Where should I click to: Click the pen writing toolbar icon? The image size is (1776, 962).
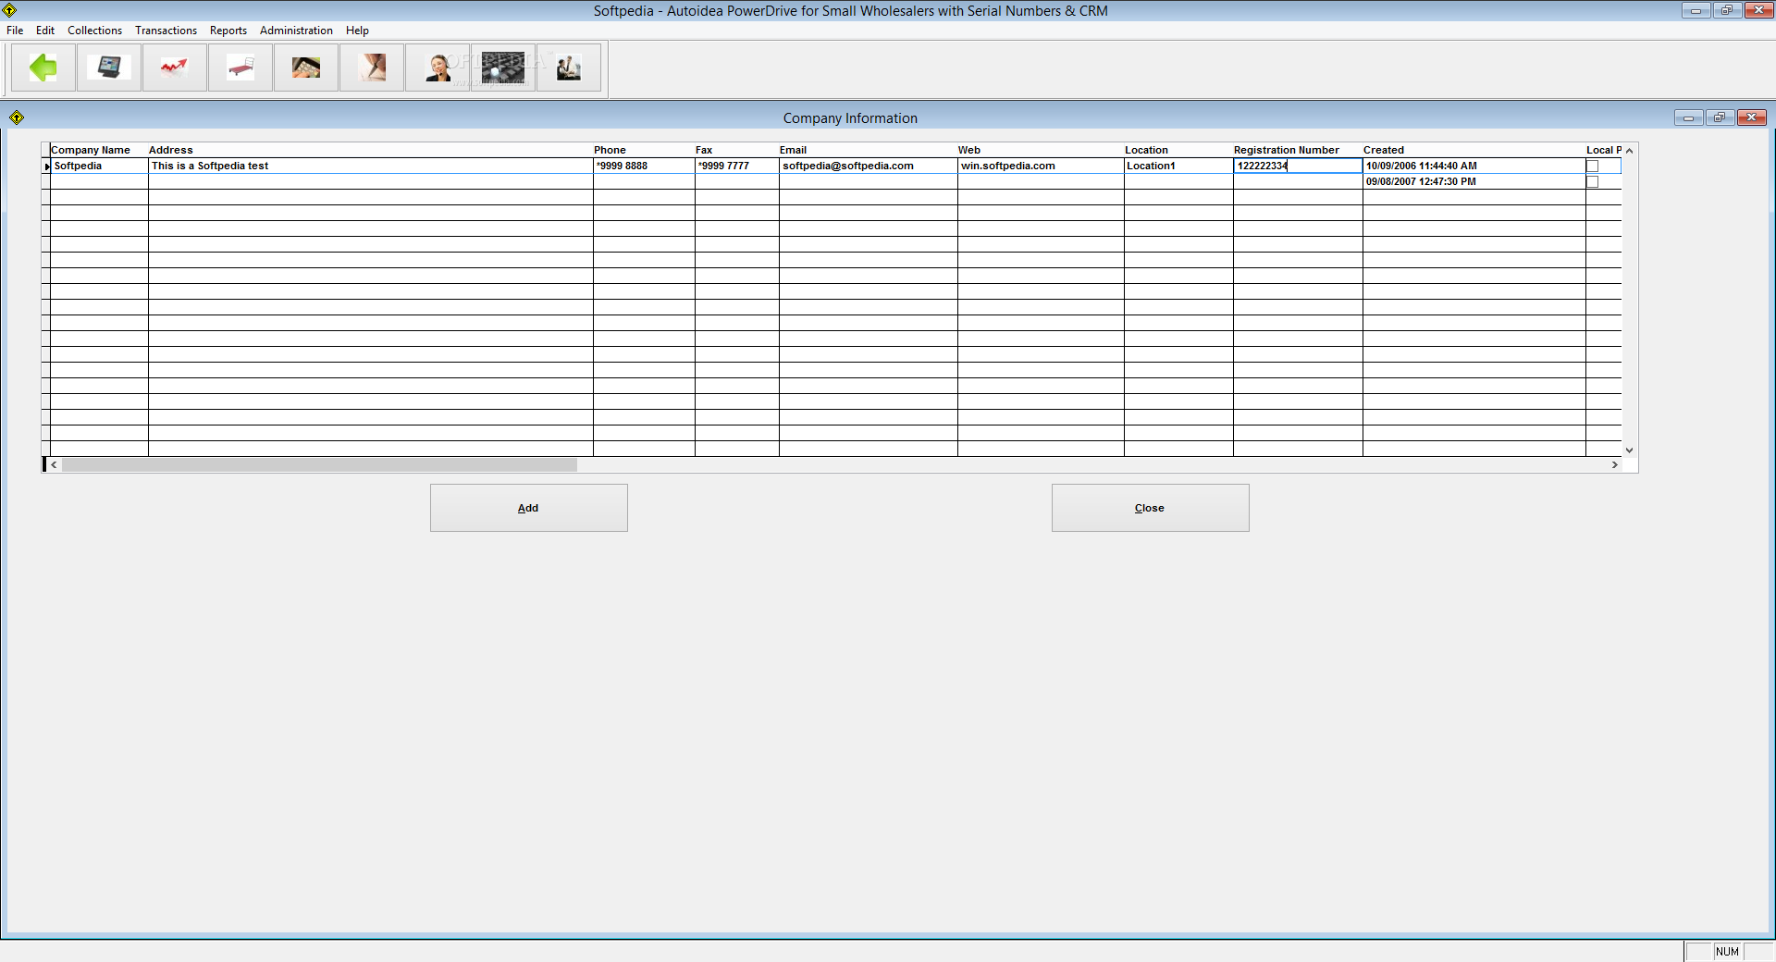[372, 68]
